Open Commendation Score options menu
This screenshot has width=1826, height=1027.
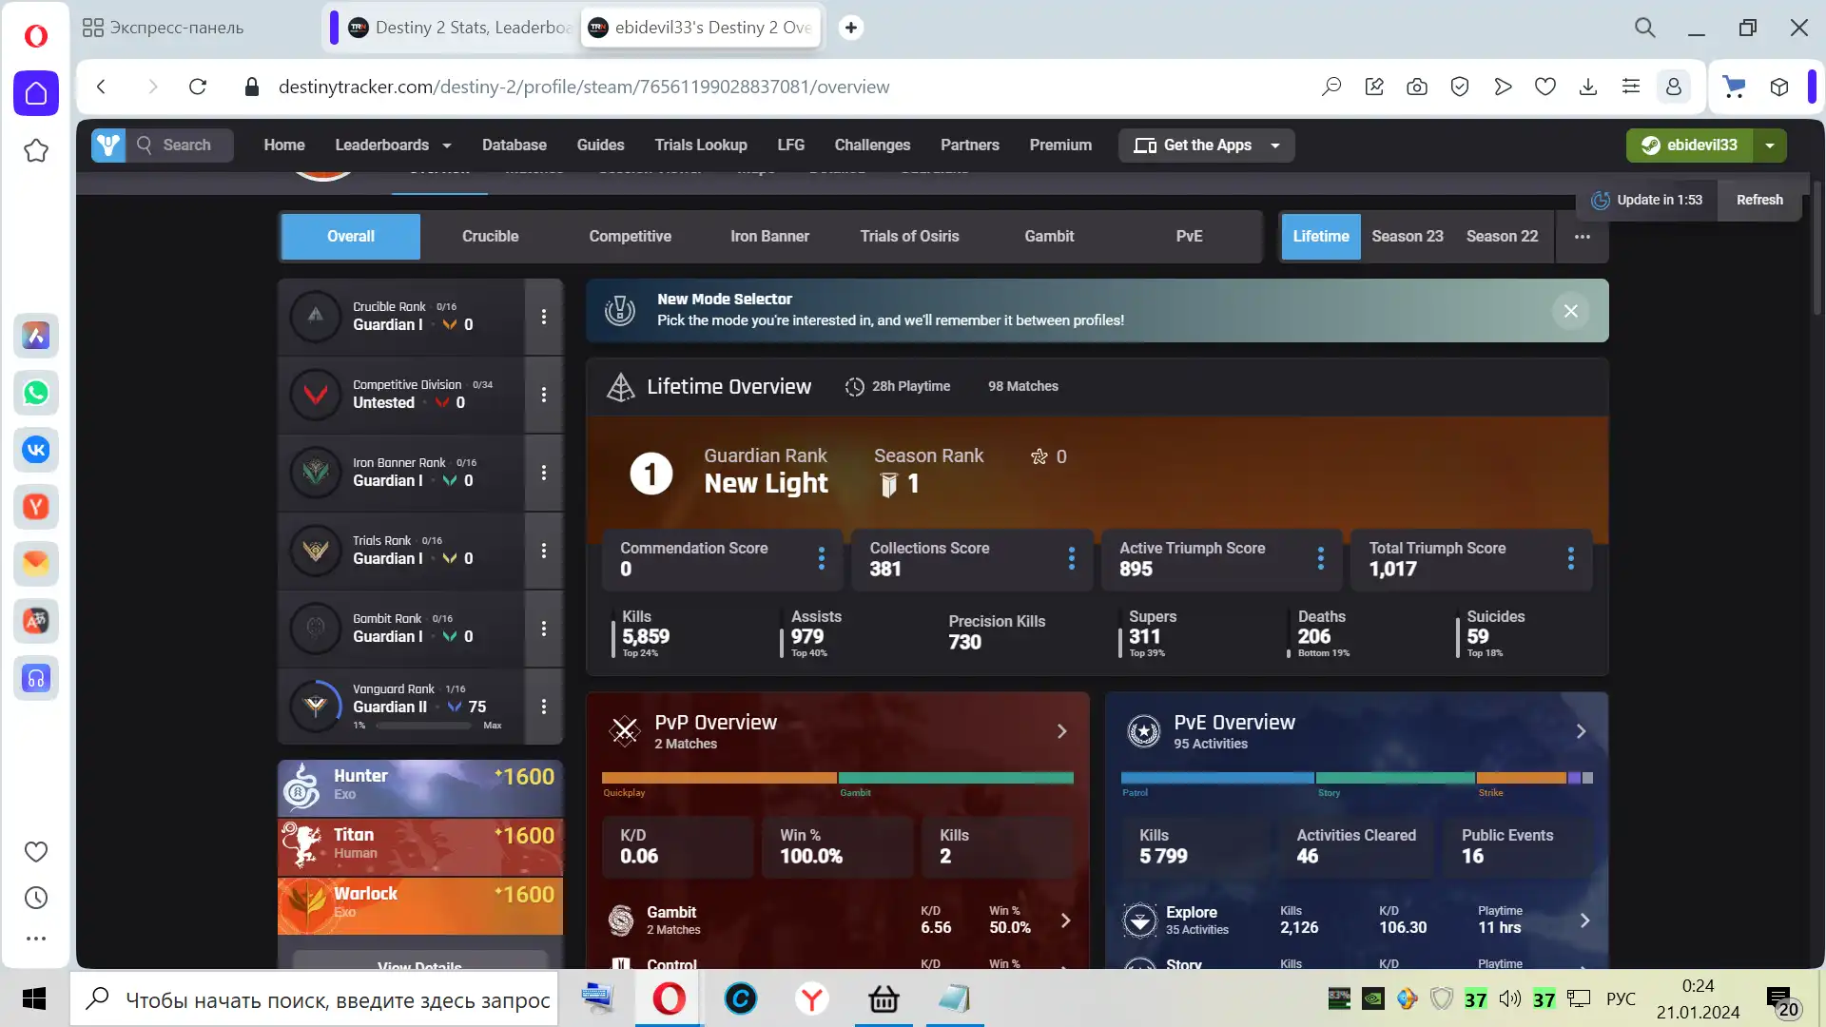[822, 558]
